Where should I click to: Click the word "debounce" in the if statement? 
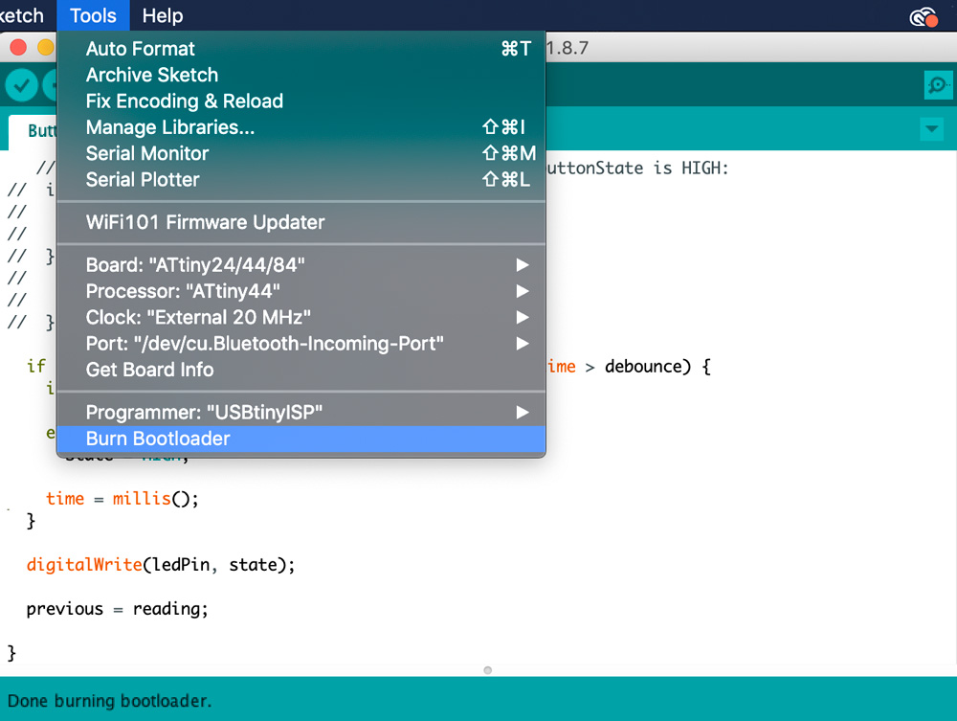pyautogui.click(x=643, y=367)
